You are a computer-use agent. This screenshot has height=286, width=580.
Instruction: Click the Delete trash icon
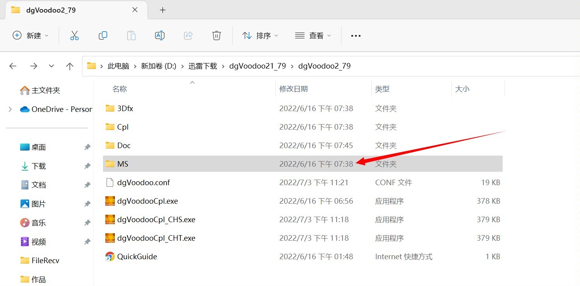(217, 35)
